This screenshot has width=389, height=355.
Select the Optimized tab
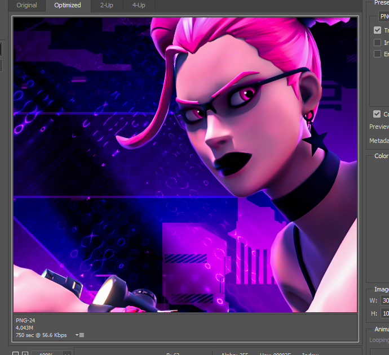click(68, 5)
